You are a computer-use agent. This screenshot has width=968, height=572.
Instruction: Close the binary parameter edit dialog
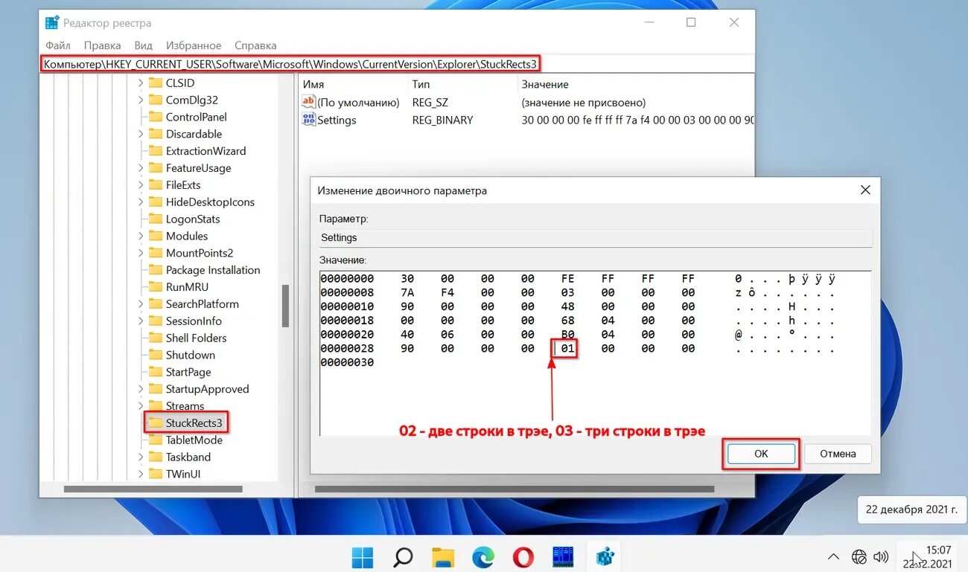(x=865, y=190)
